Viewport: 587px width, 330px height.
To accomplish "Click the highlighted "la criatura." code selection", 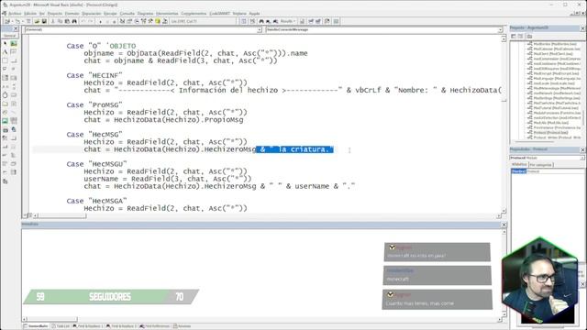I will tap(294, 149).
